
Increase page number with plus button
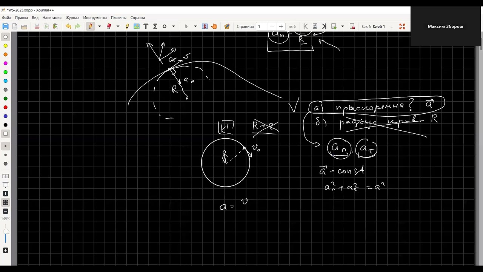click(x=281, y=26)
